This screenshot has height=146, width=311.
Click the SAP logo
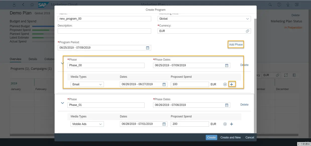[x=43, y=5]
